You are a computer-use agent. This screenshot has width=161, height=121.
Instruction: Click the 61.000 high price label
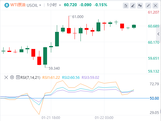(78, 17)
